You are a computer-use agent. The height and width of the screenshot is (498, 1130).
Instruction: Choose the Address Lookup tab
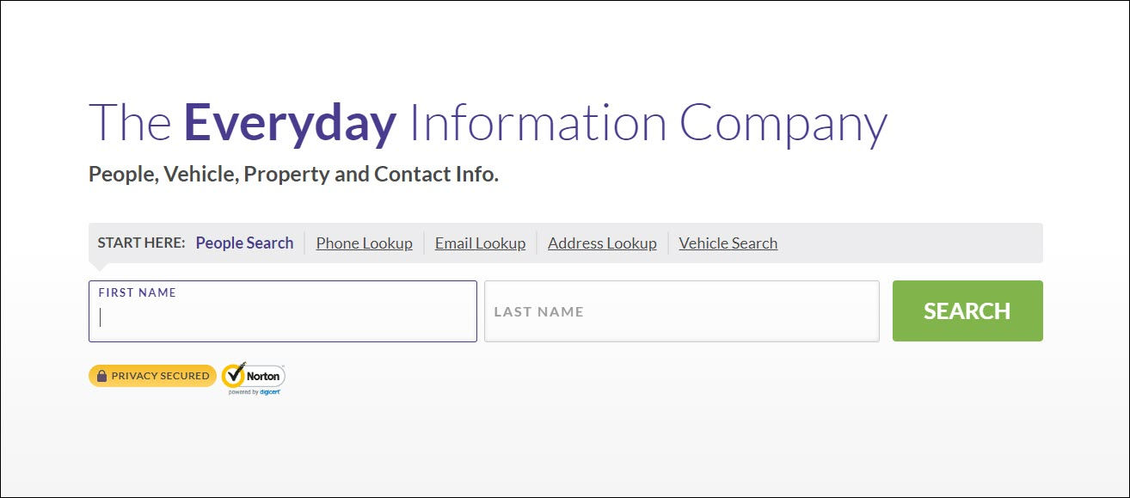tap(602, 243)
